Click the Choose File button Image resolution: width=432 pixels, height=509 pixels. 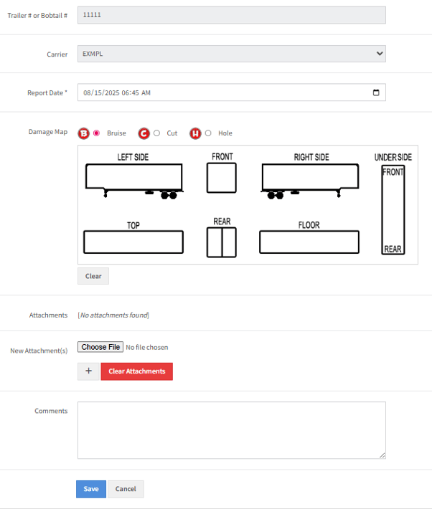pyautogui.click(x=100, y=347)
